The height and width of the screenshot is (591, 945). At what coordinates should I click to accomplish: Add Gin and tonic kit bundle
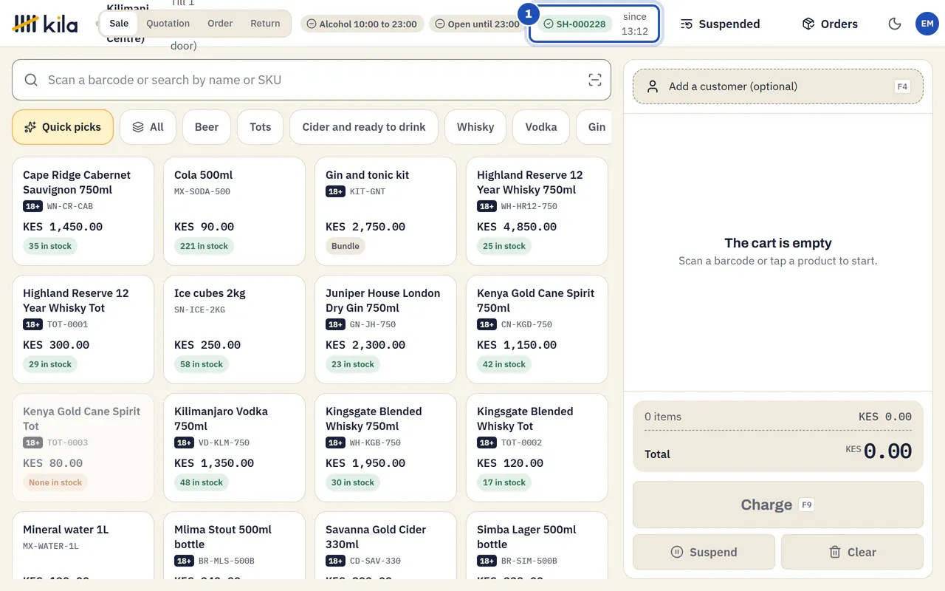coord(385,211)
